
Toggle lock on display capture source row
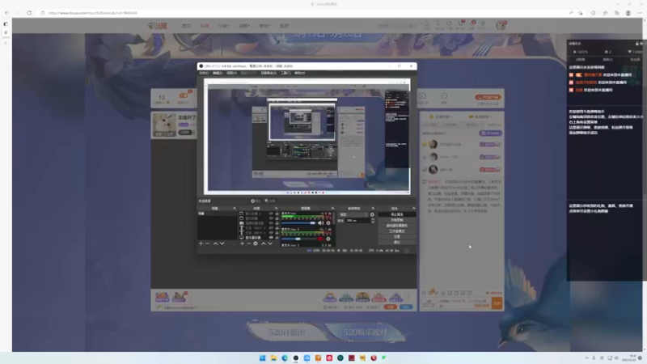point(277,238)
